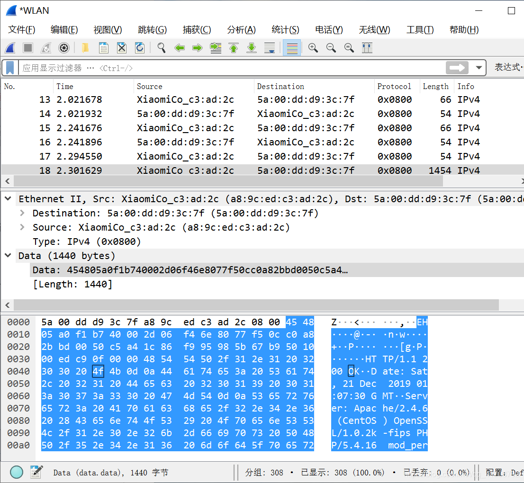Select packet 16 at time 2.241896
524x483 pixels.
click(262, 142)
